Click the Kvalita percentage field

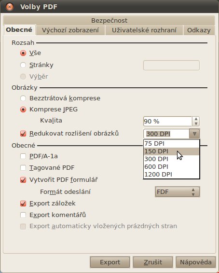coord(167,122)
